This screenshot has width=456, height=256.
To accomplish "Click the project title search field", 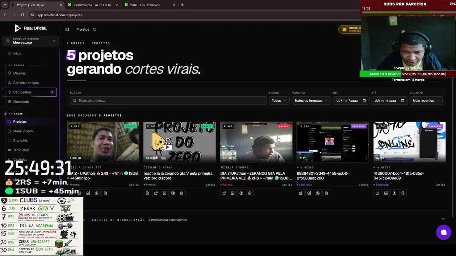I will 168,101.
